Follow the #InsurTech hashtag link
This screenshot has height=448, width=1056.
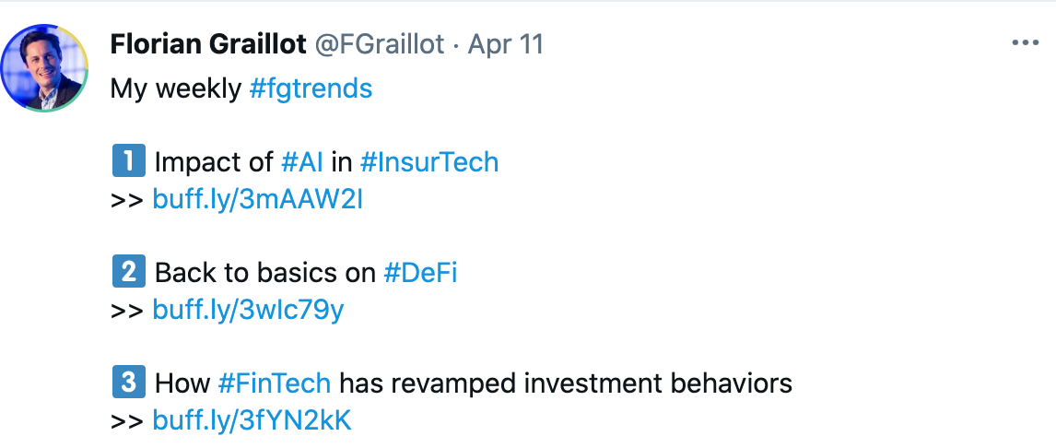[x=428, y=162]
